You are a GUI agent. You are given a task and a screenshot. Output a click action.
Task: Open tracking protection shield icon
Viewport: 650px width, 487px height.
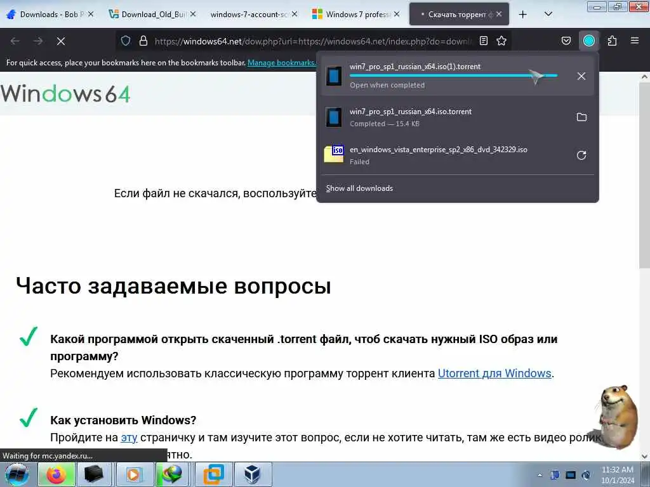coord(126,41)
